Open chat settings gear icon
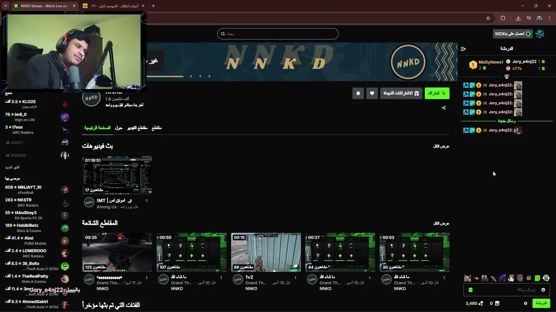 coord(526,303)
